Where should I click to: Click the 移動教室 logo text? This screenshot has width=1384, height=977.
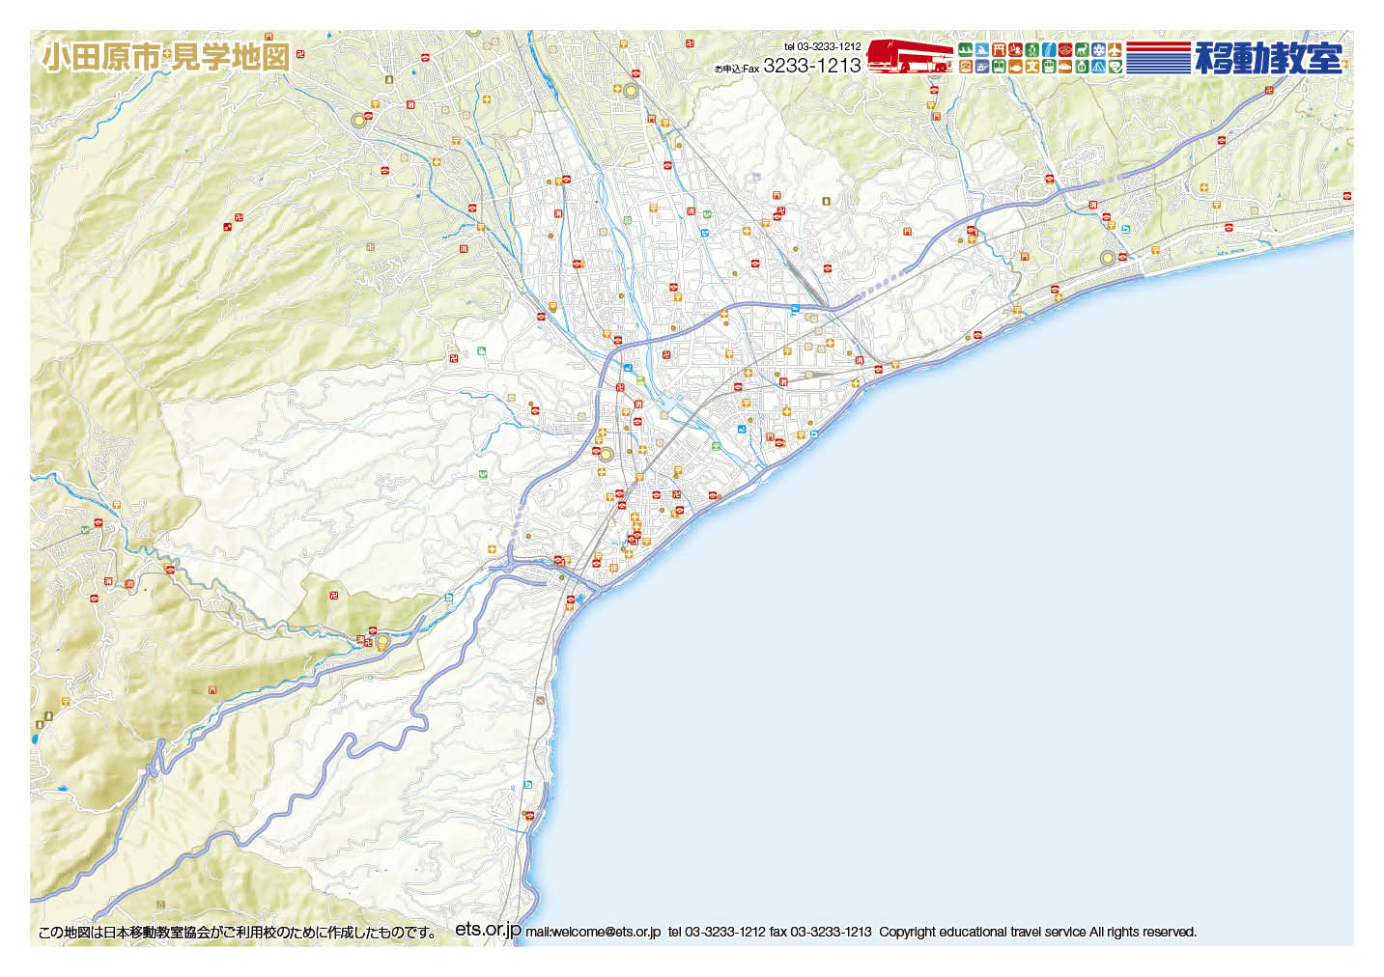coord(1269,58)
